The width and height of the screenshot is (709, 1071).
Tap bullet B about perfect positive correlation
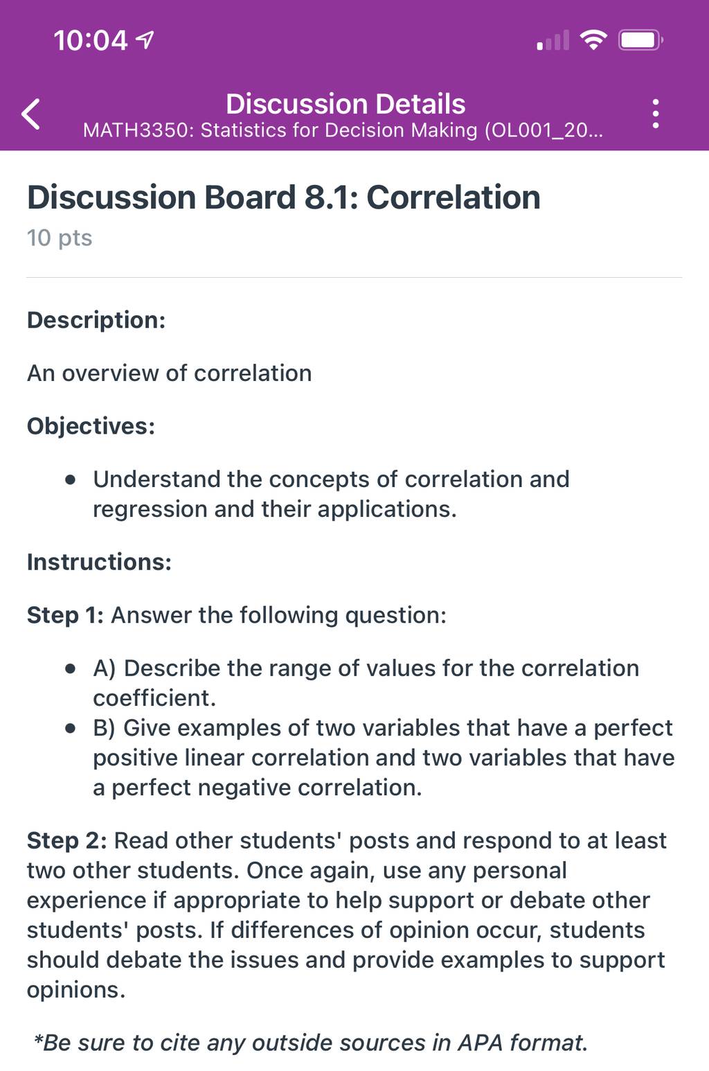click(x=384, y=758)
